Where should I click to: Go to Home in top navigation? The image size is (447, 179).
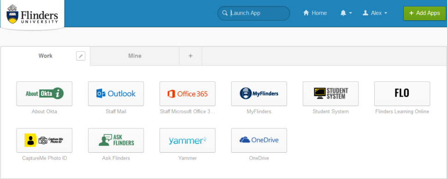coord(315,13)
